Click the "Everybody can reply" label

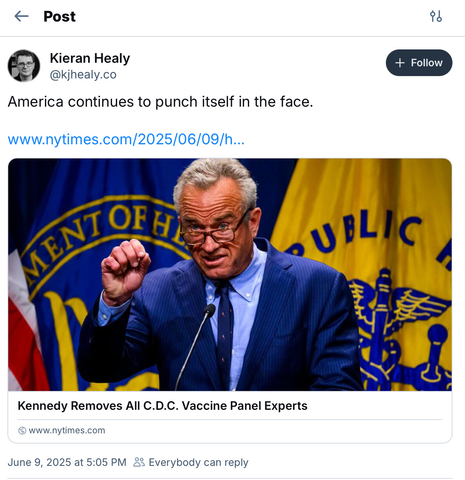tap(198, 462)
